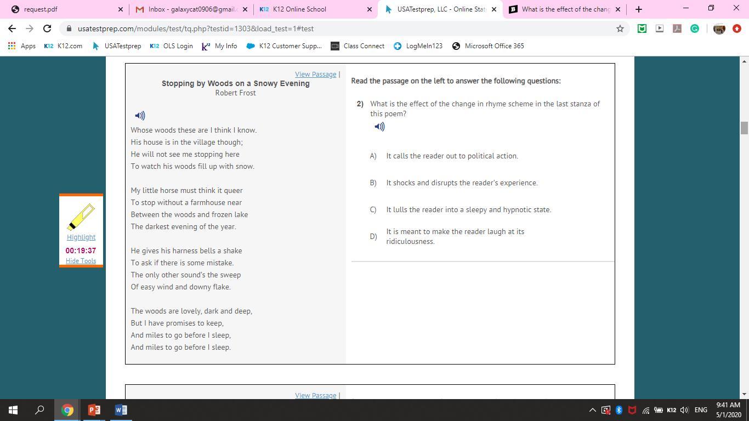Open the Microsoft Office 365 bookmark
The height and width of the screenshot is (421, 749).
(488, 46)
